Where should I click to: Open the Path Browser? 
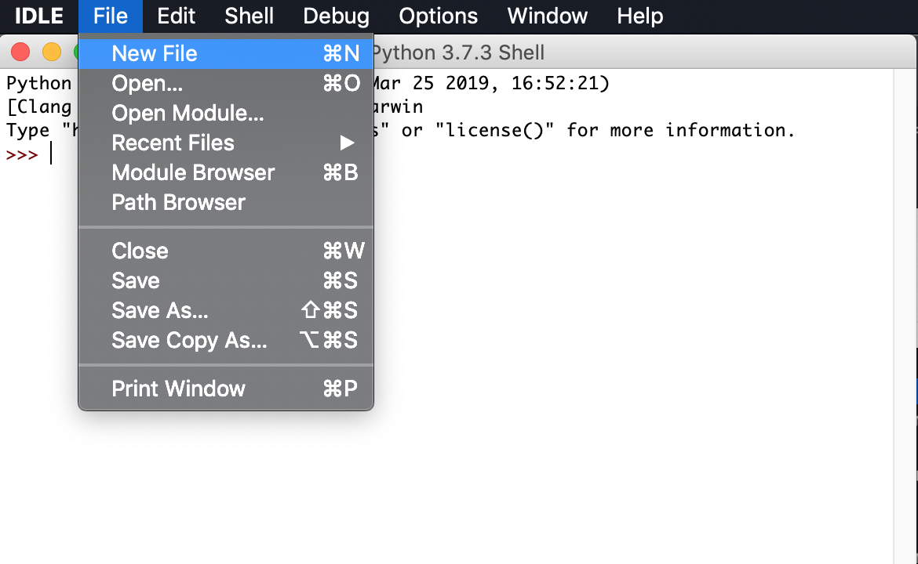pos(226,203)
